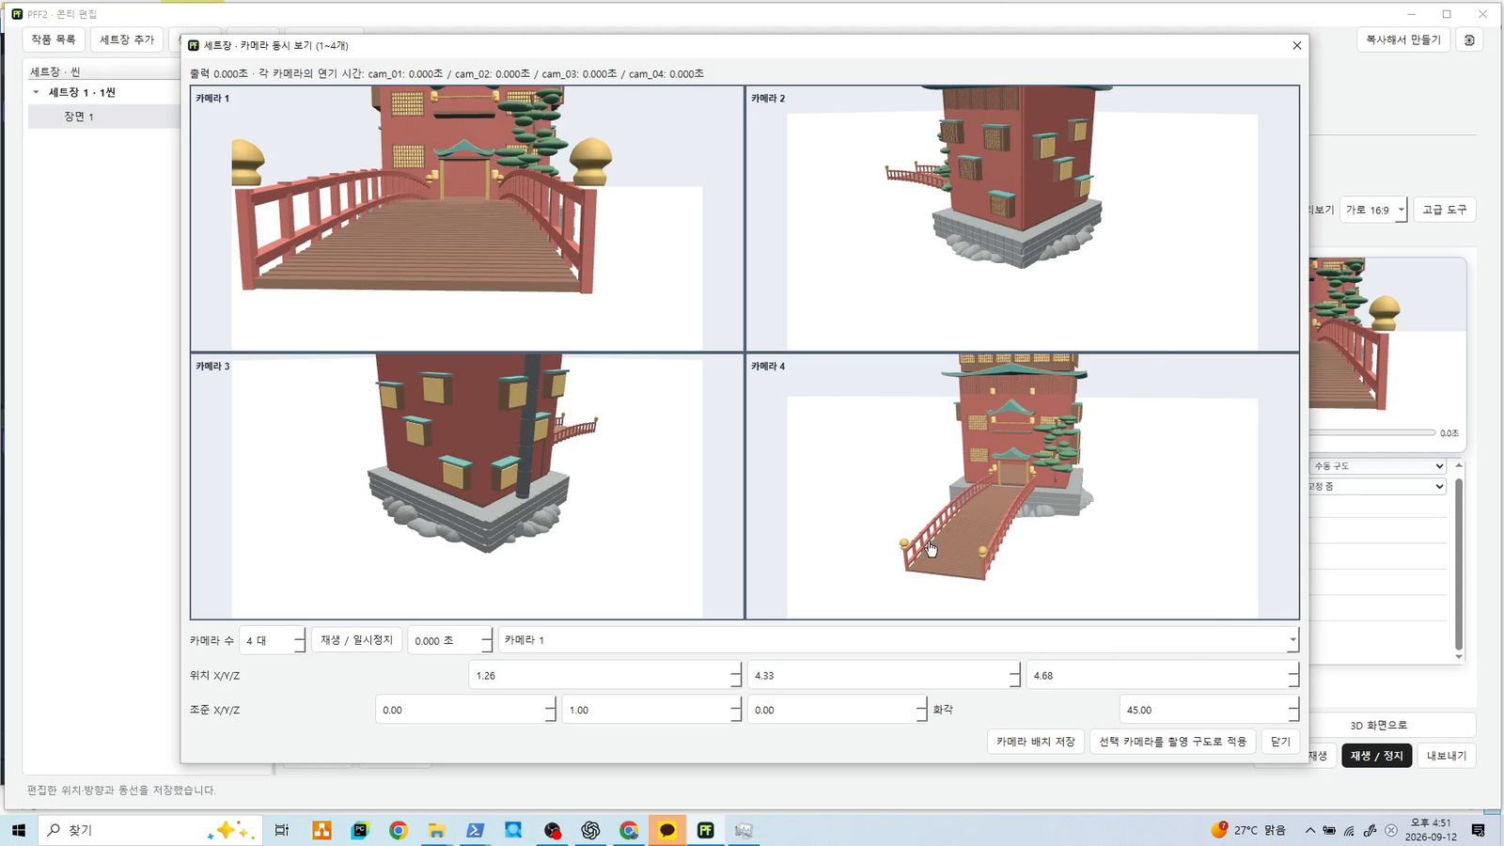Image resolution: width=1504 pixels, height=846 pixels.
Task: Click the settings icon beside 복사해서 만들기
Action: 1469,40
